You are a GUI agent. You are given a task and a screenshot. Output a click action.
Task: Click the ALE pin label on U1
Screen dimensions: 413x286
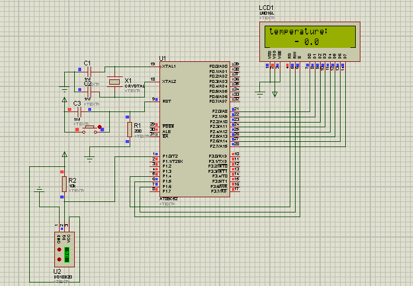[x=166, y=131]
